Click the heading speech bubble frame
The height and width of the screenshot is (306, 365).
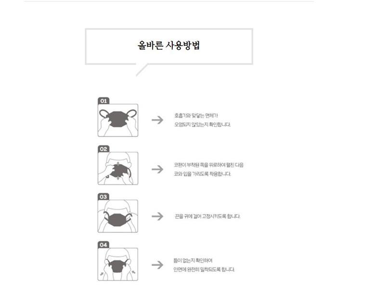[169, 47]
